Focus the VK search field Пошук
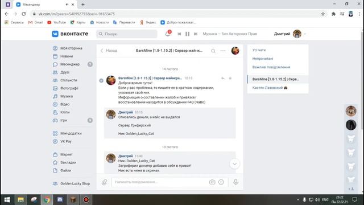The image size is (364, 205). coord(127,34)
